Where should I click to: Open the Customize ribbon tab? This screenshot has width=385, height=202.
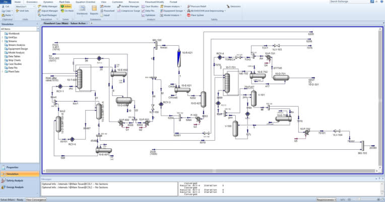coord(117,2)
